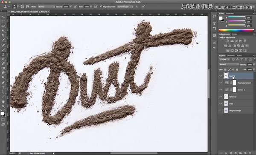Pick the Horizontal Type tool

point(3,87)
